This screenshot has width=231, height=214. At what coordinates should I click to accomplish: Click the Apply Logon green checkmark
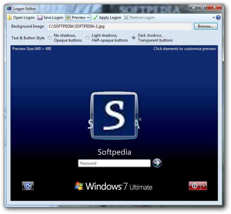(x=95, y=18)
